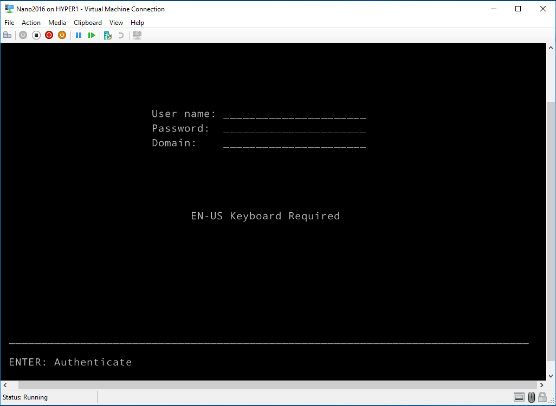The height and width of the screenshot is (406, 556).
Task: Open the Action menu
Action: click(31, 23)
